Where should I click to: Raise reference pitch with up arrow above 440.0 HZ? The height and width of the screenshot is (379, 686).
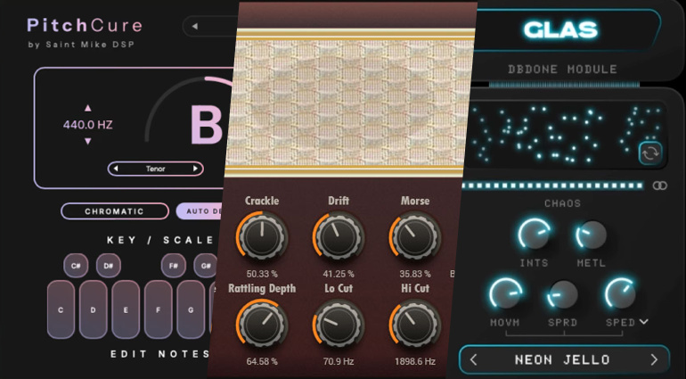88,108
